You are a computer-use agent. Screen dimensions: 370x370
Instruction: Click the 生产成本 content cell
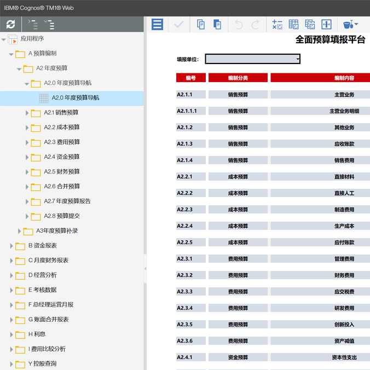[320, 226]
